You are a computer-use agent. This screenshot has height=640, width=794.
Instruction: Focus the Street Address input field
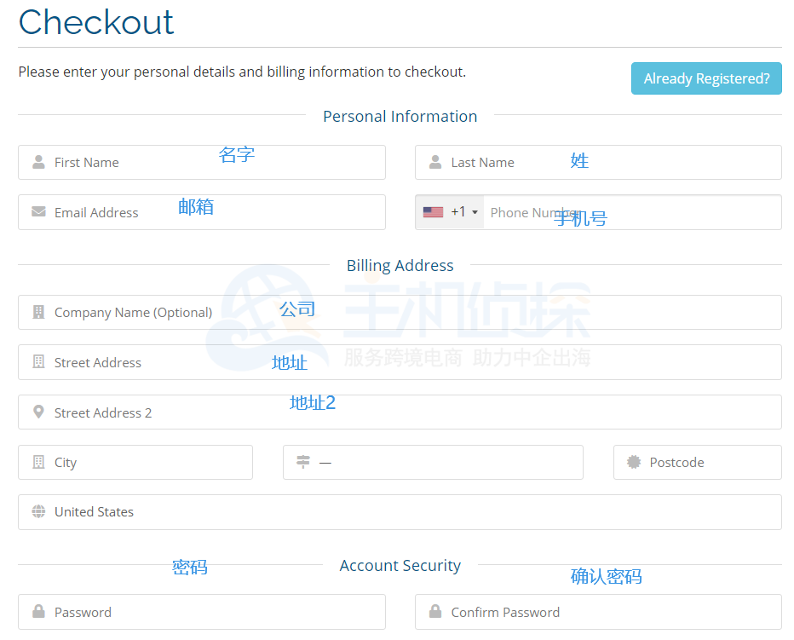click(400, 362)
